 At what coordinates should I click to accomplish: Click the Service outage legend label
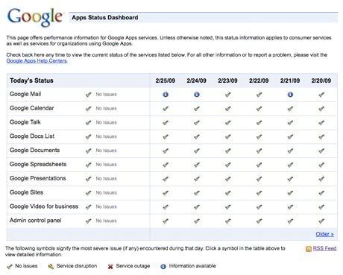pos(133,266)
